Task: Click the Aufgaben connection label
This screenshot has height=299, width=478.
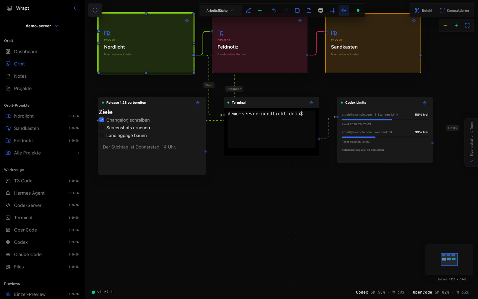Action: tap(234, 89)
